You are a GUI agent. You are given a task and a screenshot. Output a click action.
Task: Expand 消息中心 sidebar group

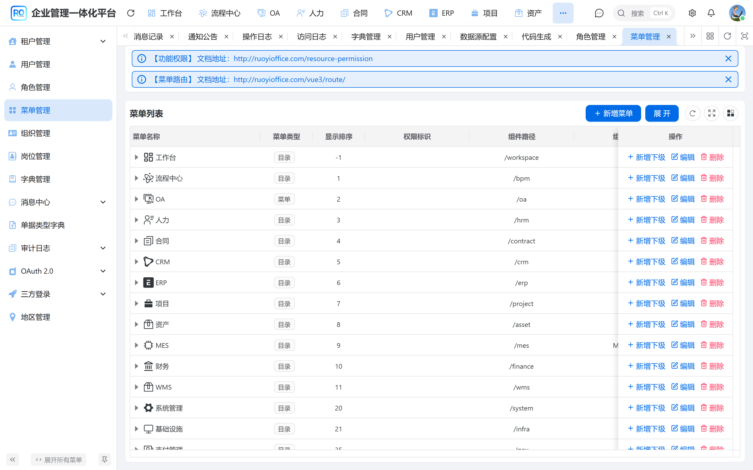[58, 202]
